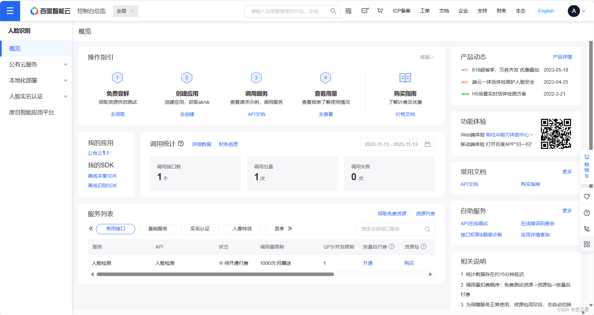Click step 4 hexagon icon
This screenshot has width=594, height=315.
click(325, 78)
